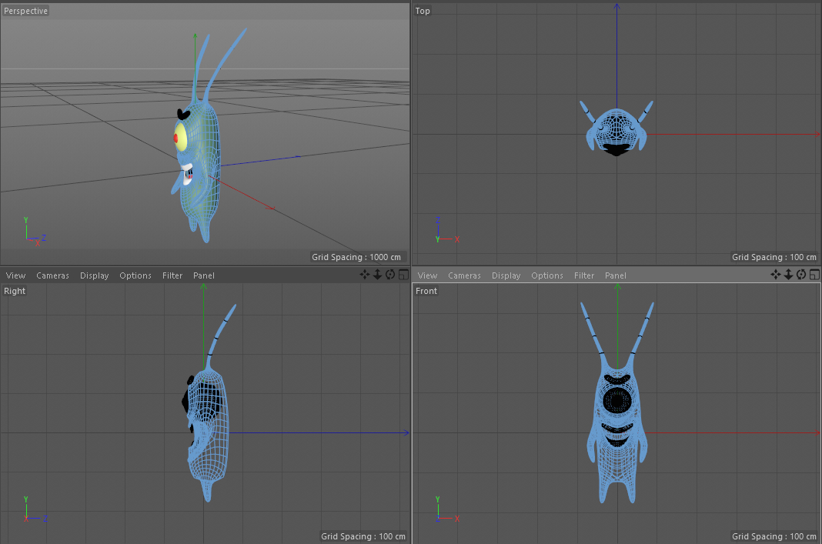Select the rotate camera icon in the Right viewport
This screenshot has height=544, width=822.
[x=389, y=275]
